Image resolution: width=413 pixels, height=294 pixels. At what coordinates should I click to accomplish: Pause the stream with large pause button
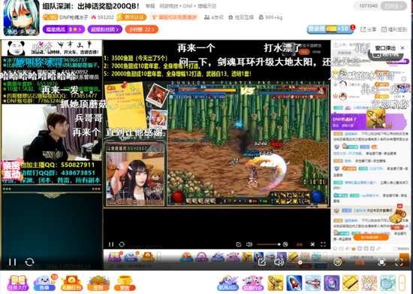[x=12, y=262]
